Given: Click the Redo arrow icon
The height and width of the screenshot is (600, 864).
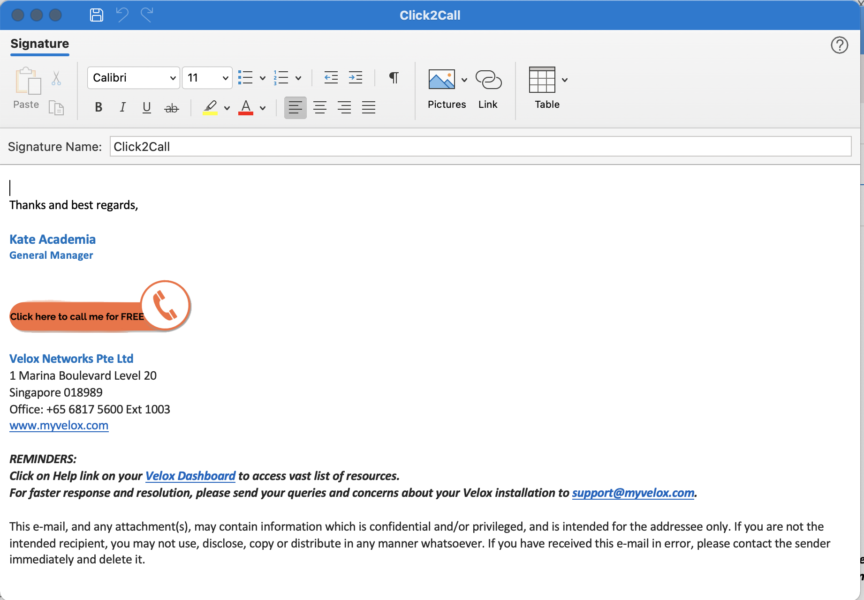Looking at the screenshot, I should (147, 15).
